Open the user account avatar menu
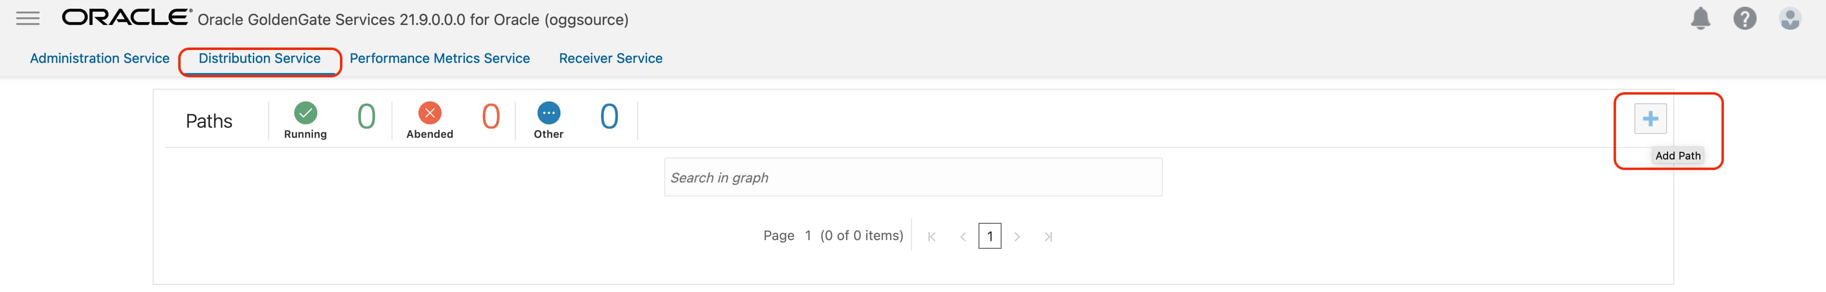This screenshot has width=1826, height=292. click(x=1790, y=18)
